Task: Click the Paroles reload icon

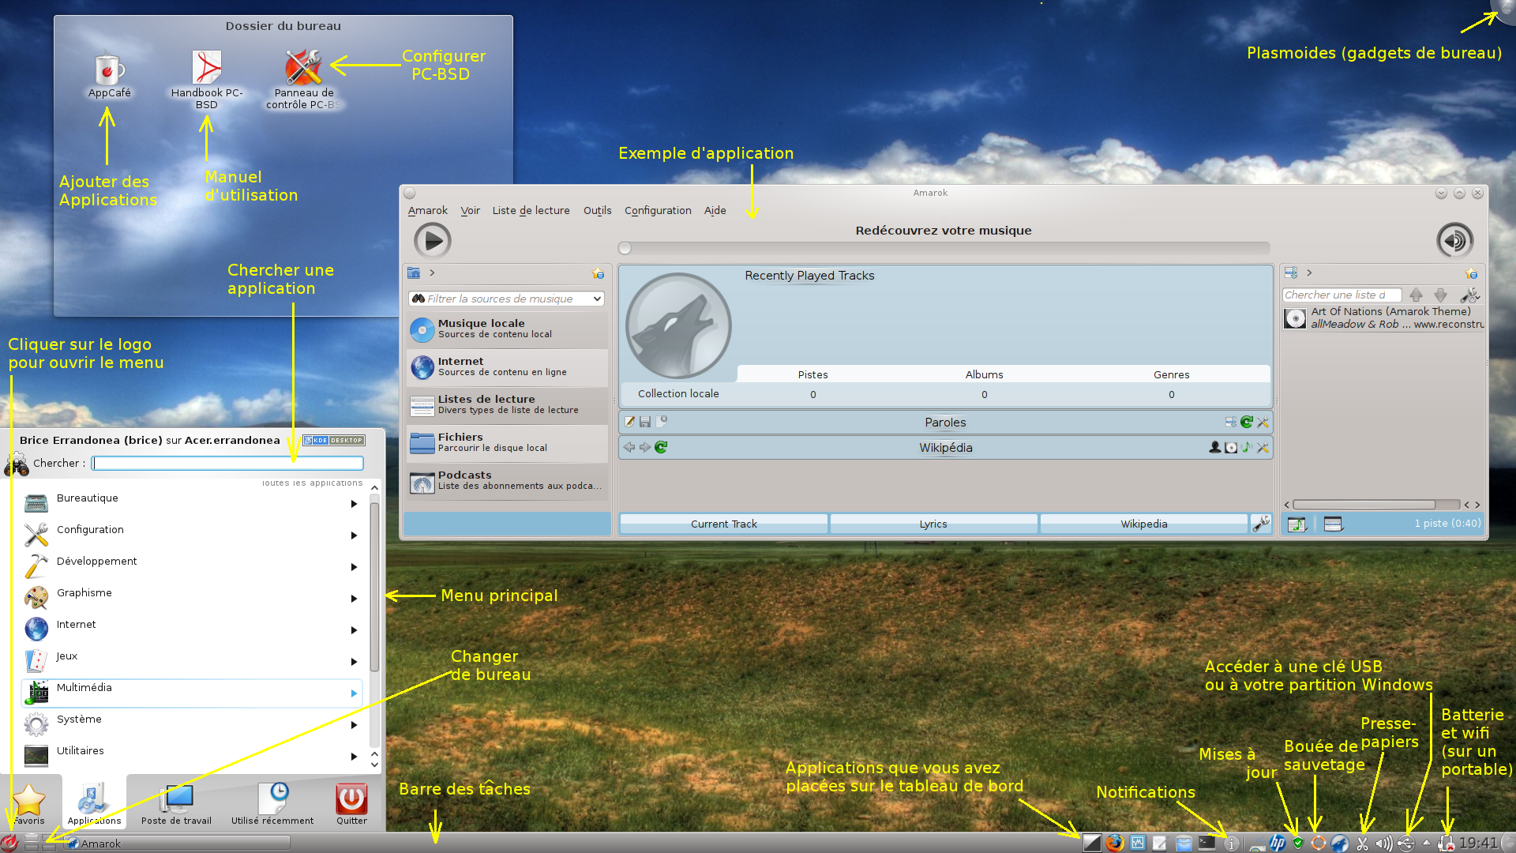Action: click(1247, 423)
